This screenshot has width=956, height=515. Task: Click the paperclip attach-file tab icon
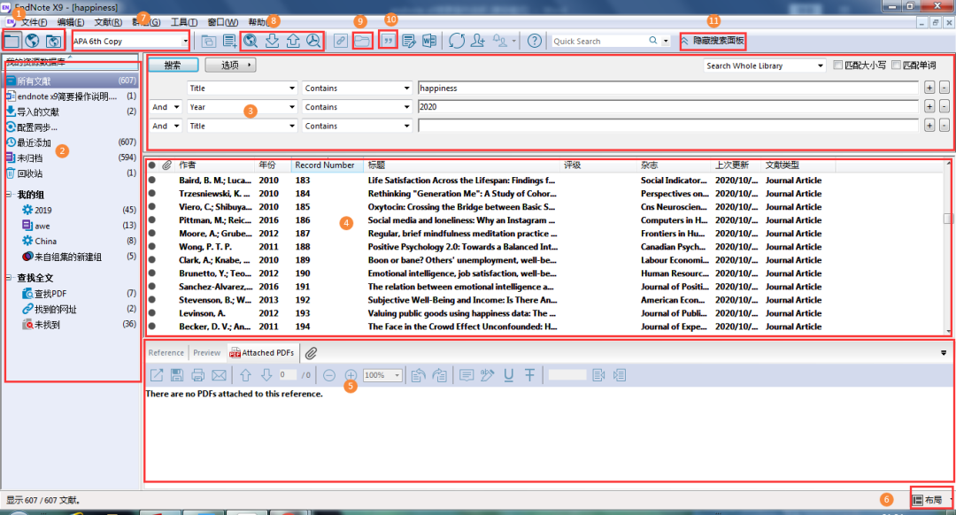(311, 353)
